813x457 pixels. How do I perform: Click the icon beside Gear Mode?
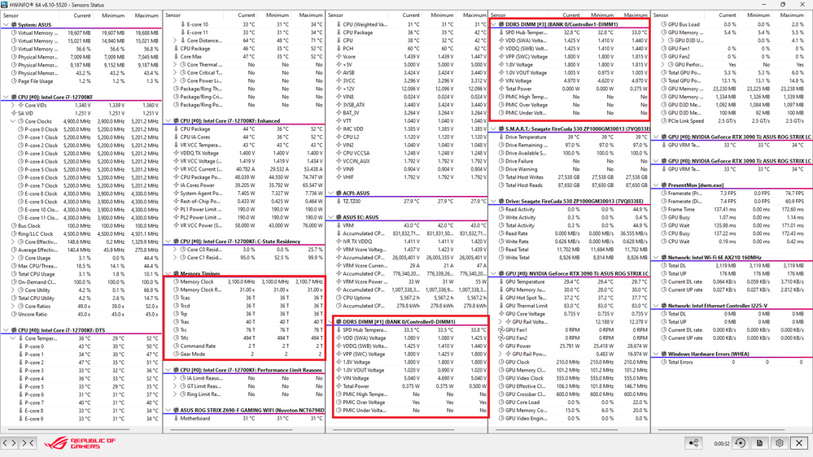pyautogui.click(x=176, y=354)
